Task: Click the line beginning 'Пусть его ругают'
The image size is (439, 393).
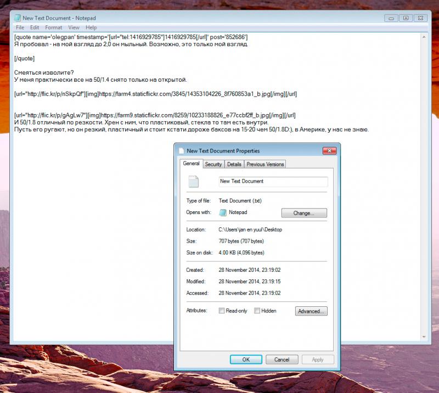Action: coord(192,130)
